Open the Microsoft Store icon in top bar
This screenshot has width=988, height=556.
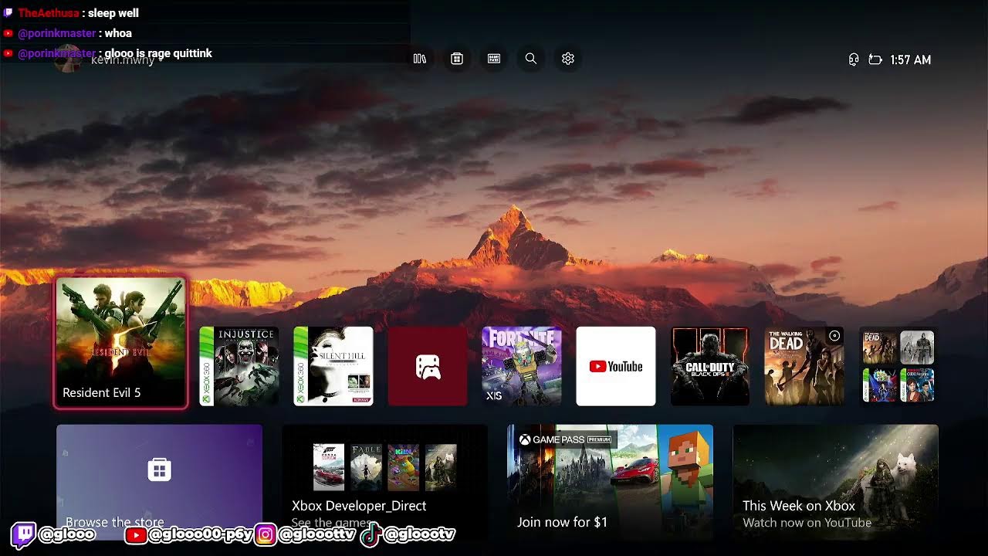pyautogui.click(x=457, y=59)
